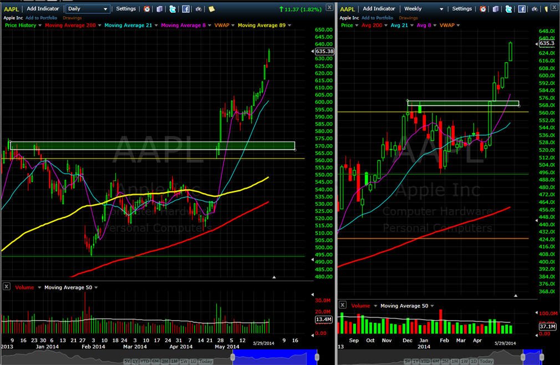This screenshot has width=560, height=365.
Task: Click the AAPL ticker symbol on Daily chart
Action: (11, 9)
